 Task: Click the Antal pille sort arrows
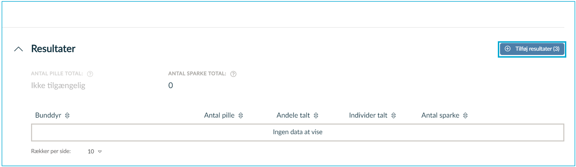coord(241,115)
